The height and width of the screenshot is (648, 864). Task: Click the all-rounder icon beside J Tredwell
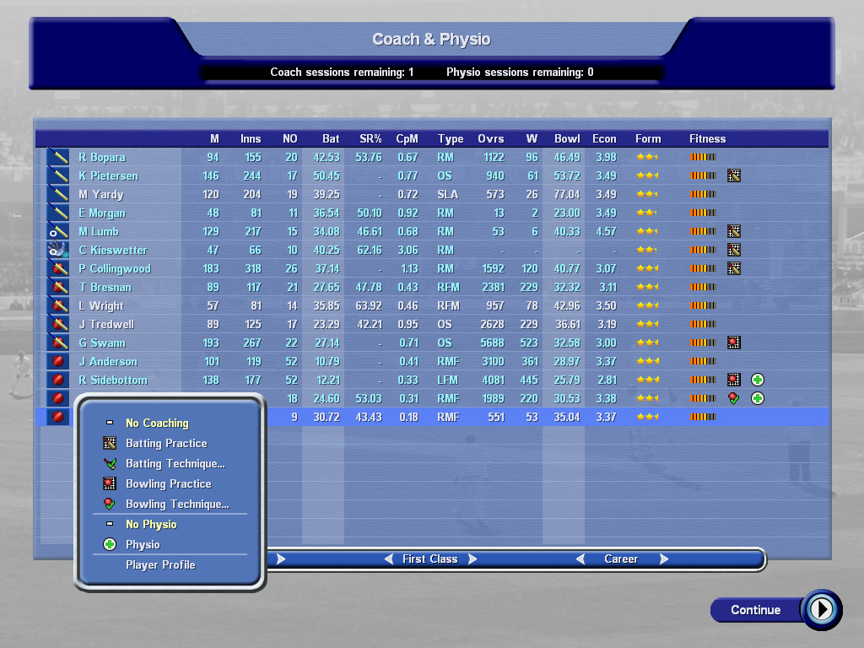point(58,324)
